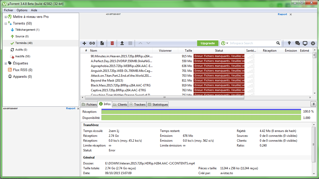Remove torrent using the red trash icon
The width and height of the screenshot is (319, 179).
112,43
